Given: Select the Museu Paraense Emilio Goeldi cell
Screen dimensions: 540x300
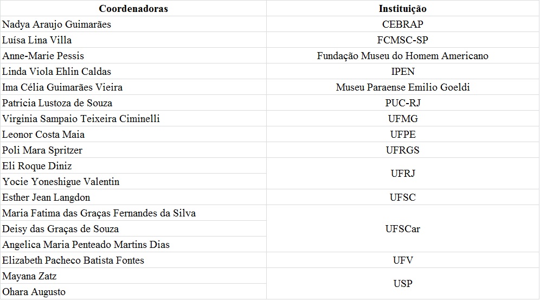Looking at the screenshot, I should click(403, 87).
